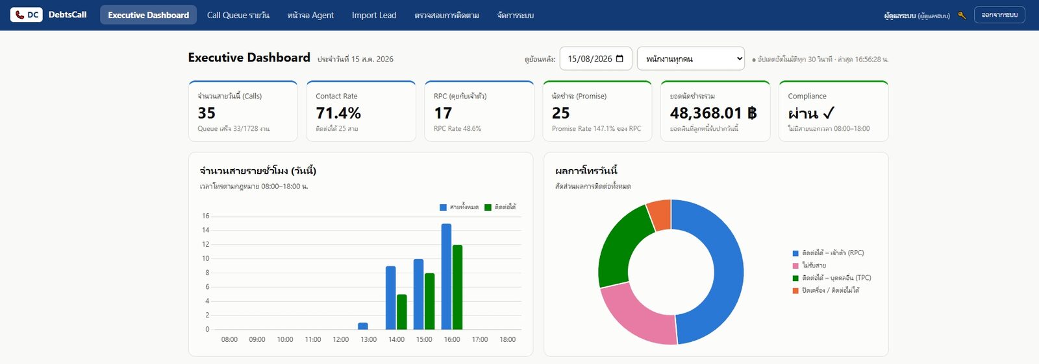Click the small blue bar at 13:00

pyautogui.click(x=363, y=326)
